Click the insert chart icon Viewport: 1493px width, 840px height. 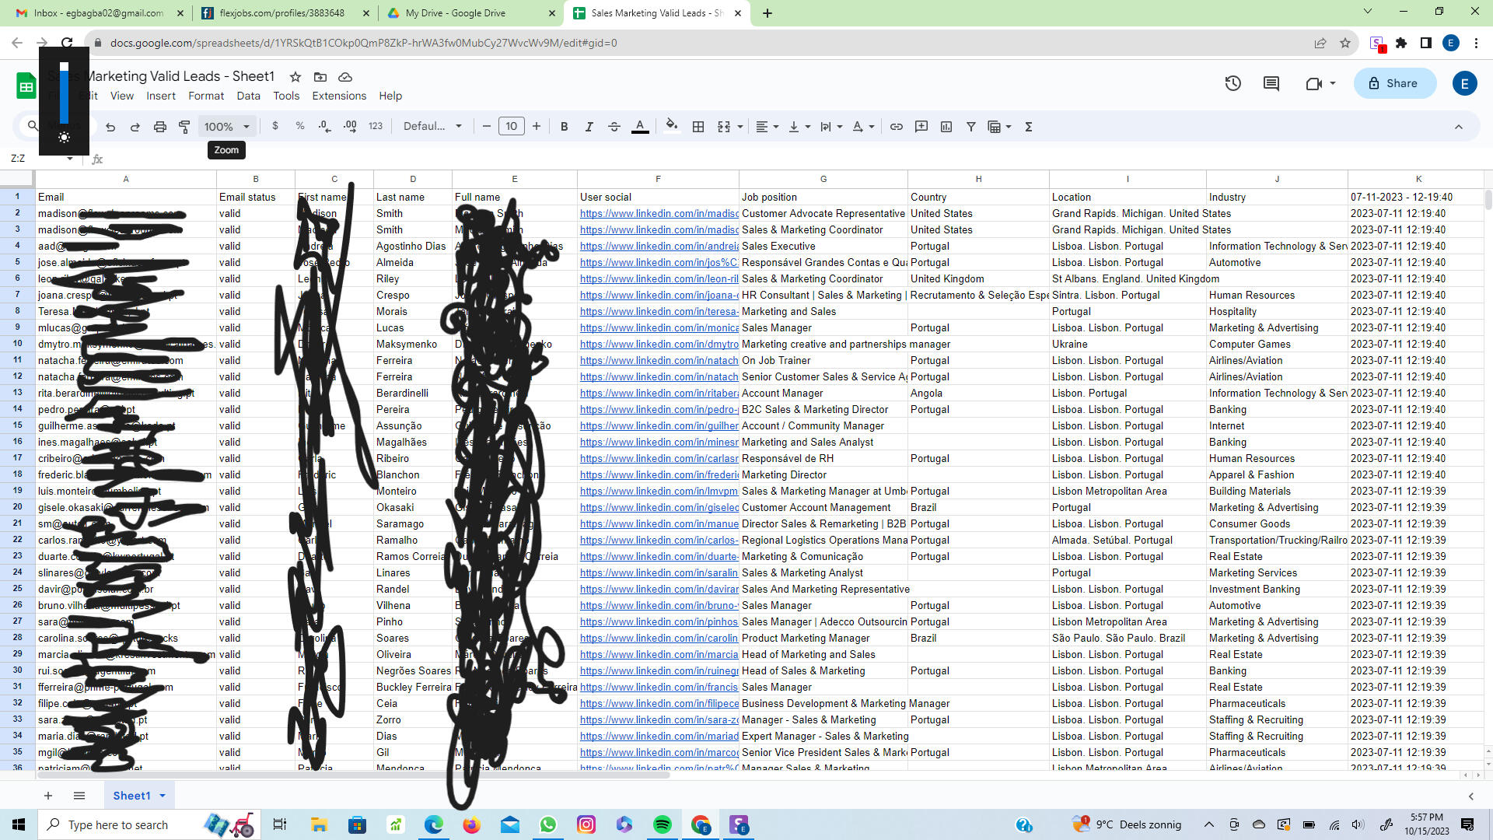(x=946, y=127)
